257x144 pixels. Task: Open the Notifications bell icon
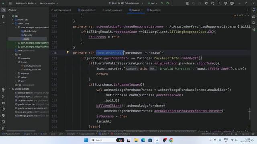[x=254, y=10]
